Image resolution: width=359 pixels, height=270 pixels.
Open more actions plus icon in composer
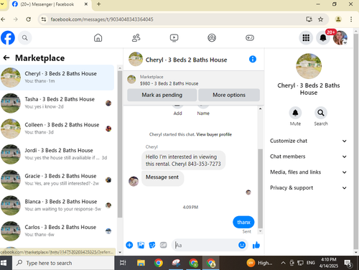click(x=129, y=245)
